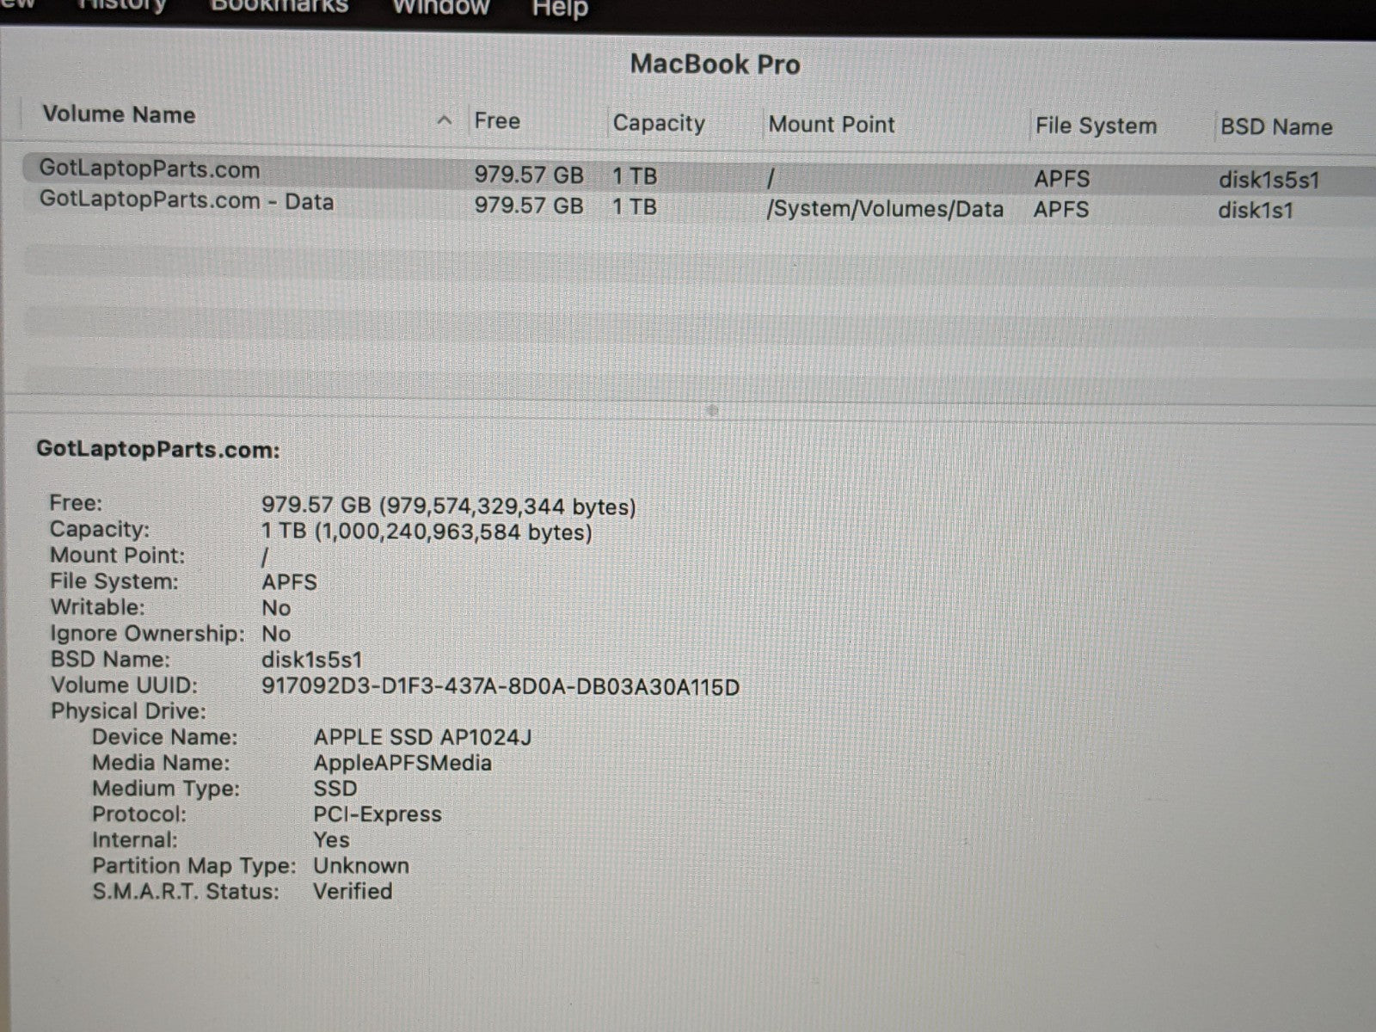Open the History menu

[x=122, y=5]
